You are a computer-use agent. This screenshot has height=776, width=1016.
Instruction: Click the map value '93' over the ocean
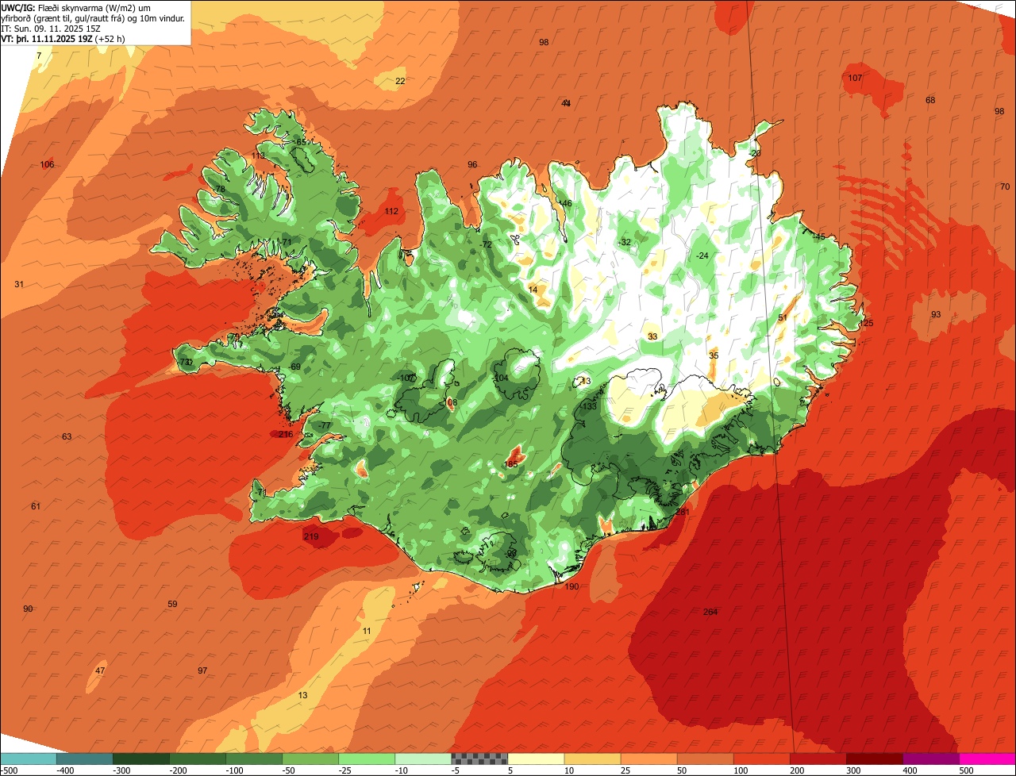click(x=936, y=314)
